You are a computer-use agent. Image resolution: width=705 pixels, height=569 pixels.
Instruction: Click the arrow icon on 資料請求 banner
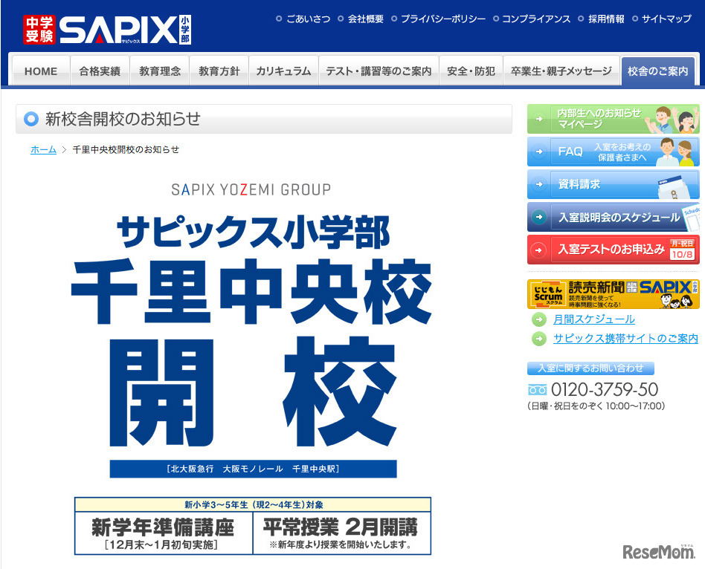(538, 184)
